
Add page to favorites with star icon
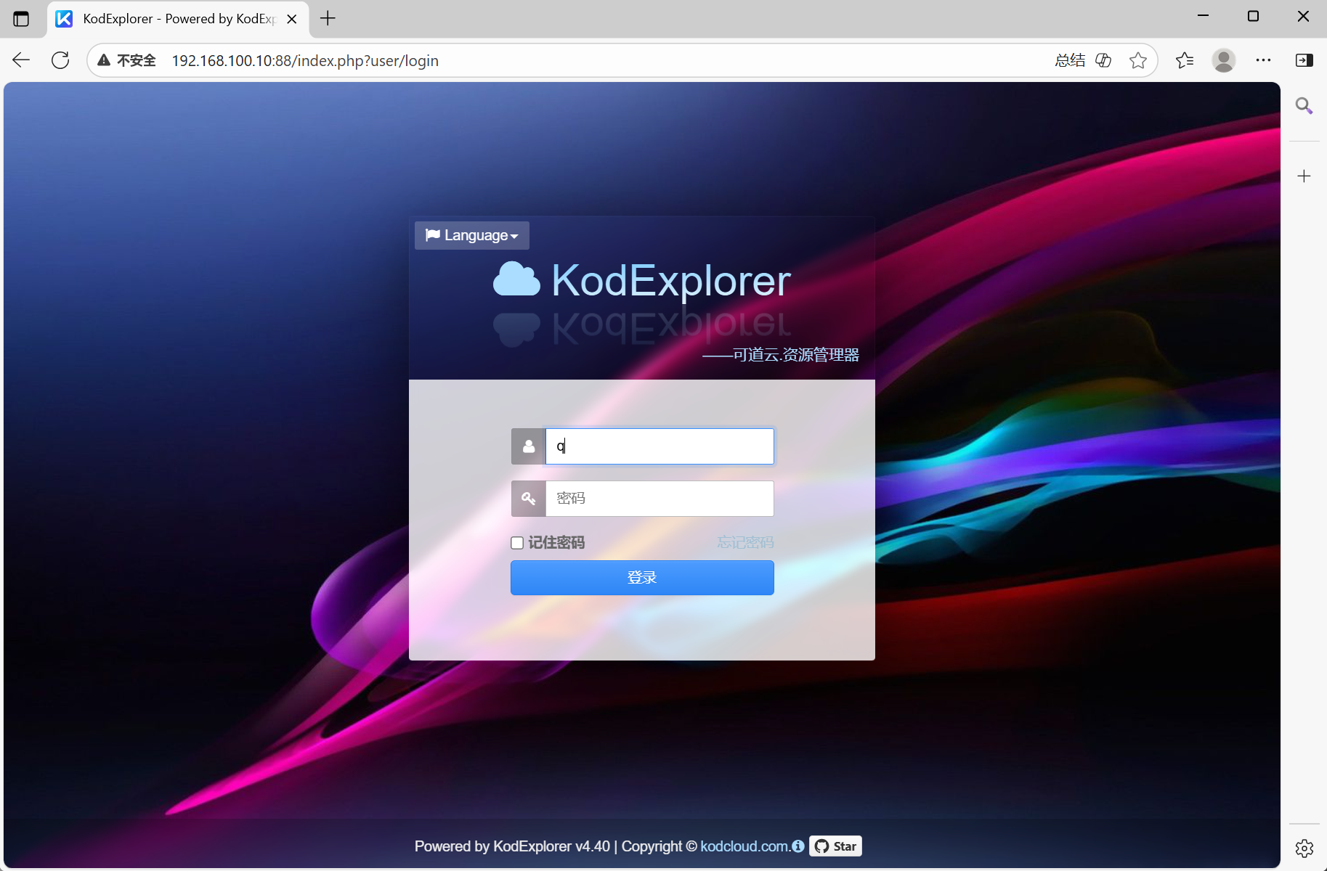pos(1138,60)
